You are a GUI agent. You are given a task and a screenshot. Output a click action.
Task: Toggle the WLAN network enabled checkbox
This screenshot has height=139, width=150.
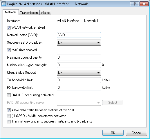coord(9,28)
